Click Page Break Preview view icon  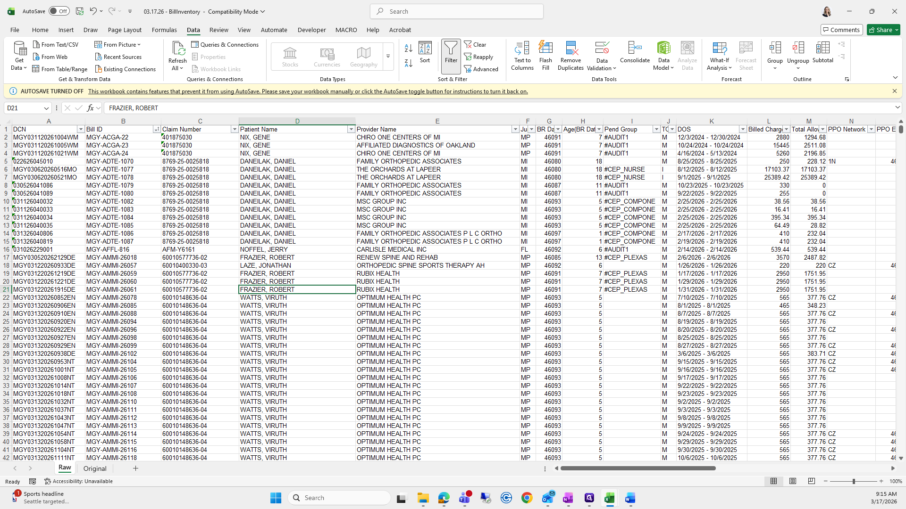tap(812, 481)
